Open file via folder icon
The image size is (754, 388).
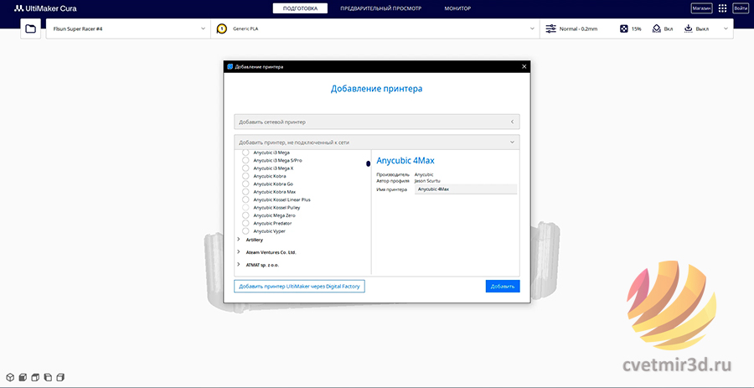tap(30, 28)
